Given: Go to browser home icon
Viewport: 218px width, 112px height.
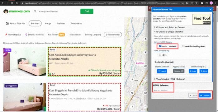Looking at the screenshot, I should coord(17,3).
